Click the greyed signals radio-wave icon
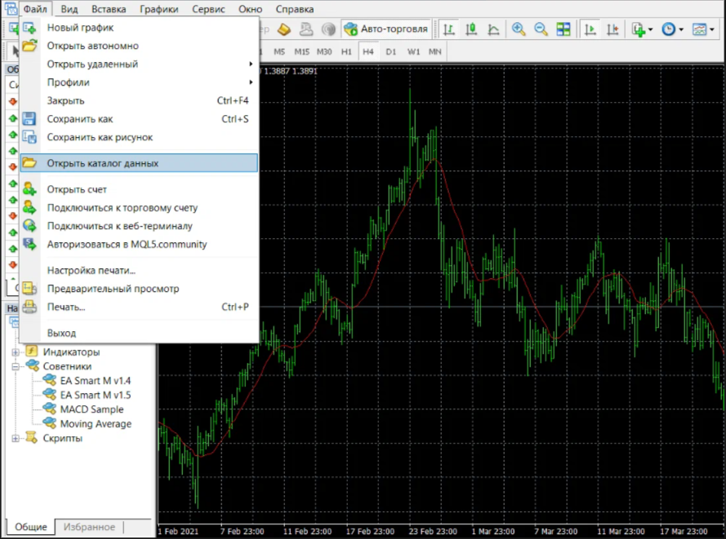The image size is (726, 539). [x=328, y=29]
